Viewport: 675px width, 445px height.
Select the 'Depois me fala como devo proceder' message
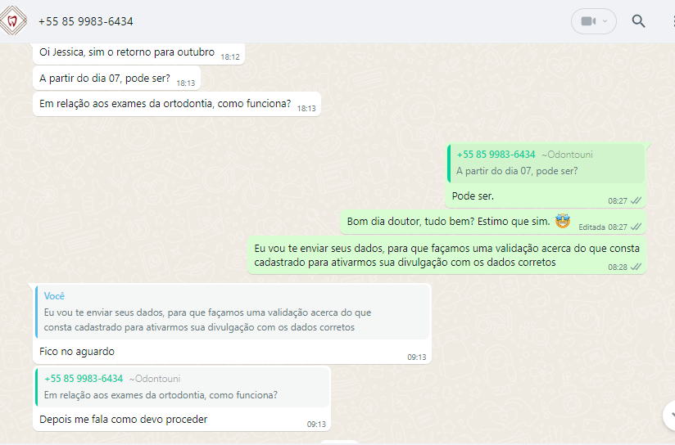pos(123,419)
